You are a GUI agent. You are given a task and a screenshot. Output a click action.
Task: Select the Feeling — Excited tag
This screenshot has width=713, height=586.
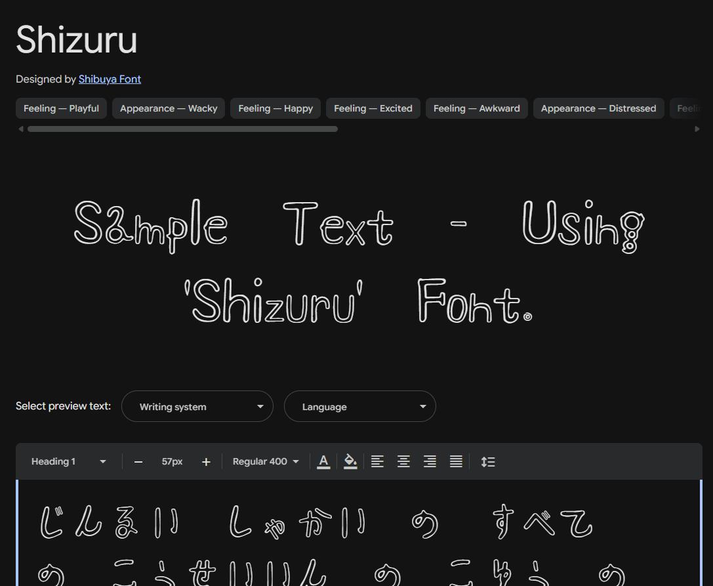point(373,108)
